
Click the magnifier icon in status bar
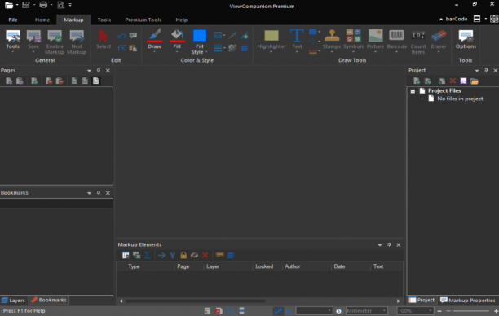pyautogui.click(x=231, y=310)
